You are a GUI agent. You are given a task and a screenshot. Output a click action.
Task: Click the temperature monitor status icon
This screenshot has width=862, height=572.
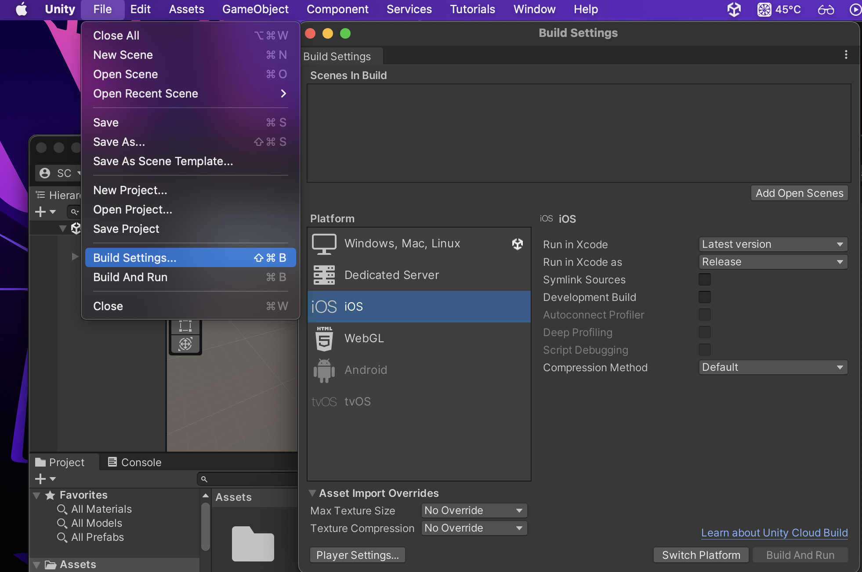(764, 9)
